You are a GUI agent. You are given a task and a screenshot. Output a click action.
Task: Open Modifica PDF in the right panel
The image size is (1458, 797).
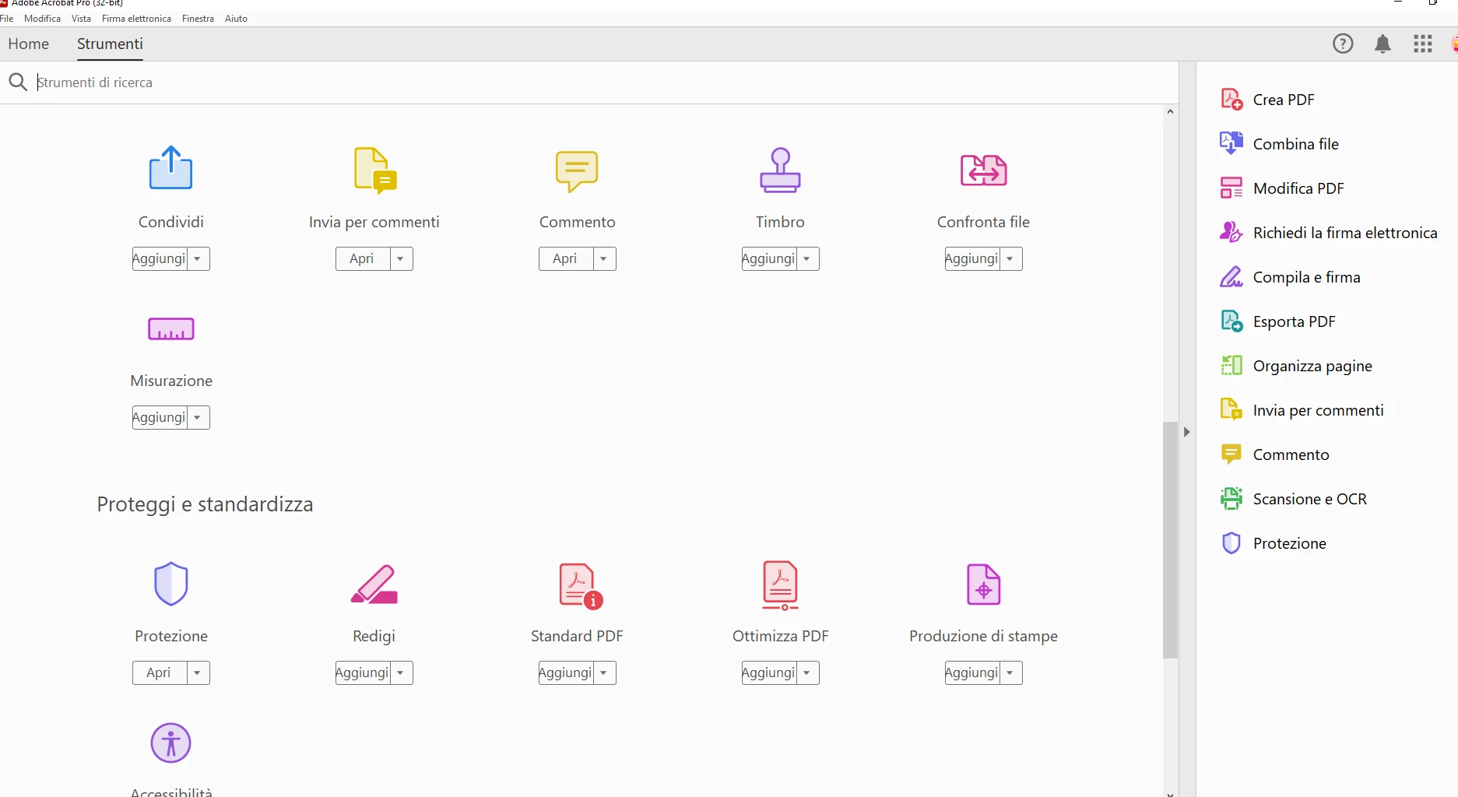tap(1282, 188)
